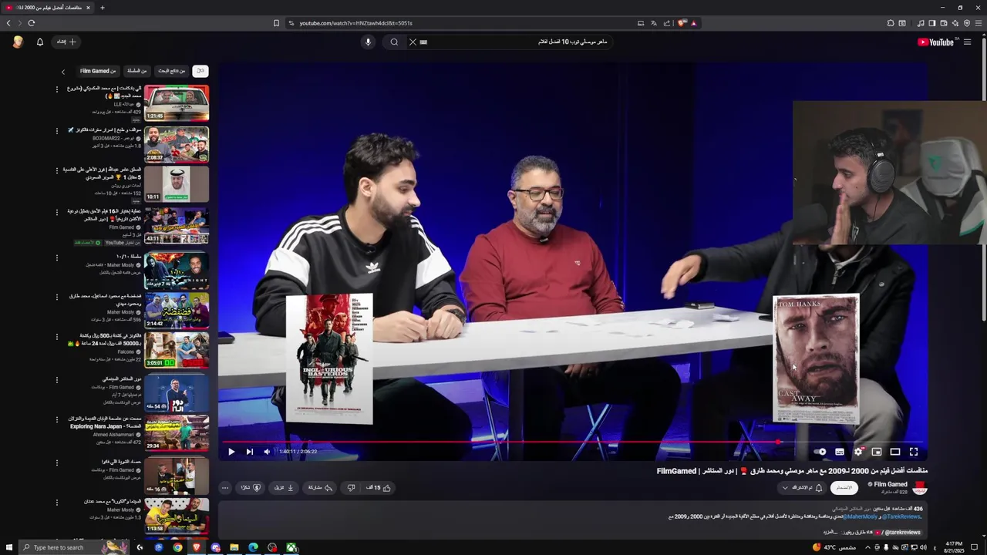Toggle subtitles in the video player

click(x=840, y=452)
